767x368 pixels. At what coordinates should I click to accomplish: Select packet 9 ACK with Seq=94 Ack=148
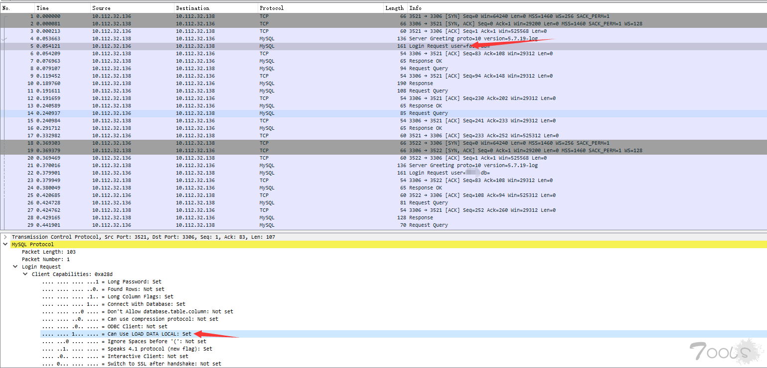pyautogui.click(x=383, y=76)
